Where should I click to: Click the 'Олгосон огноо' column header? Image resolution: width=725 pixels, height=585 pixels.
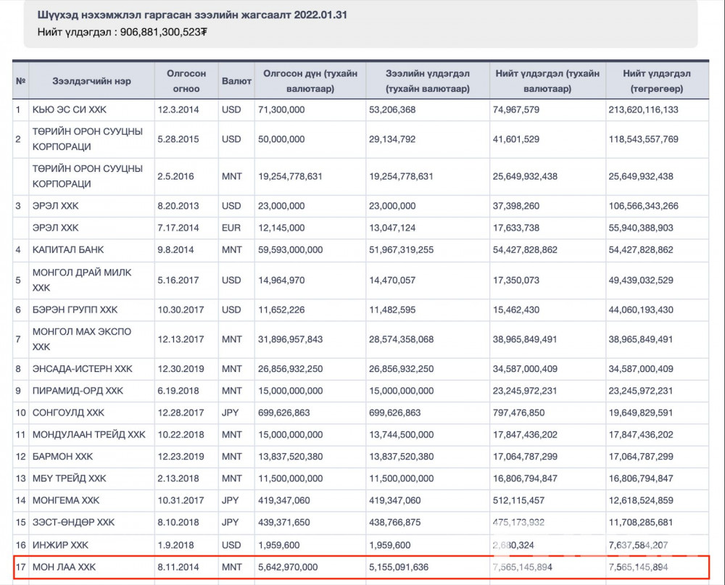point(186,81)
